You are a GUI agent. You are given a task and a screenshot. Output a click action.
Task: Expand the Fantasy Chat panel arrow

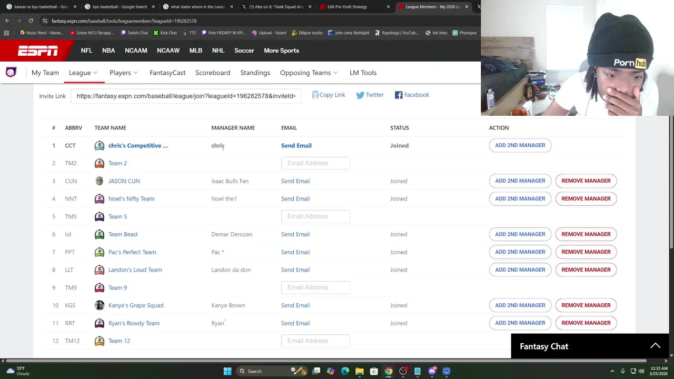click(655, 346)
